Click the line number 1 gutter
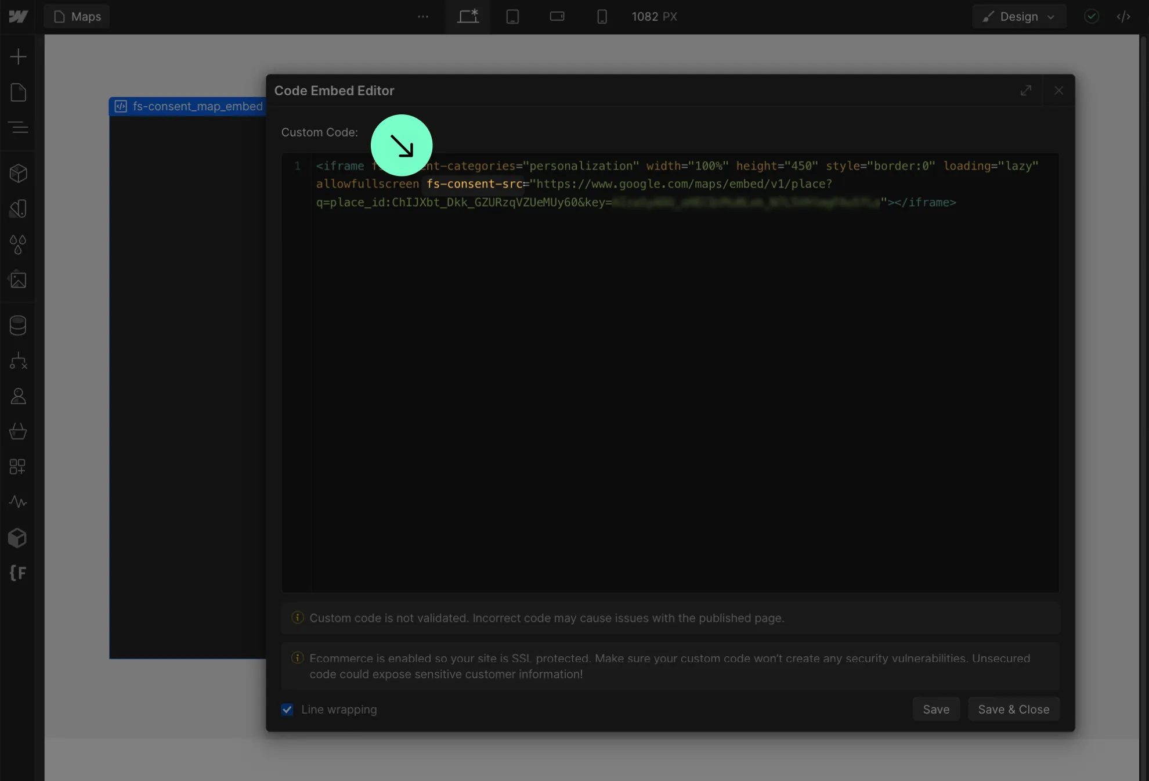 click(x=297, y=166)
